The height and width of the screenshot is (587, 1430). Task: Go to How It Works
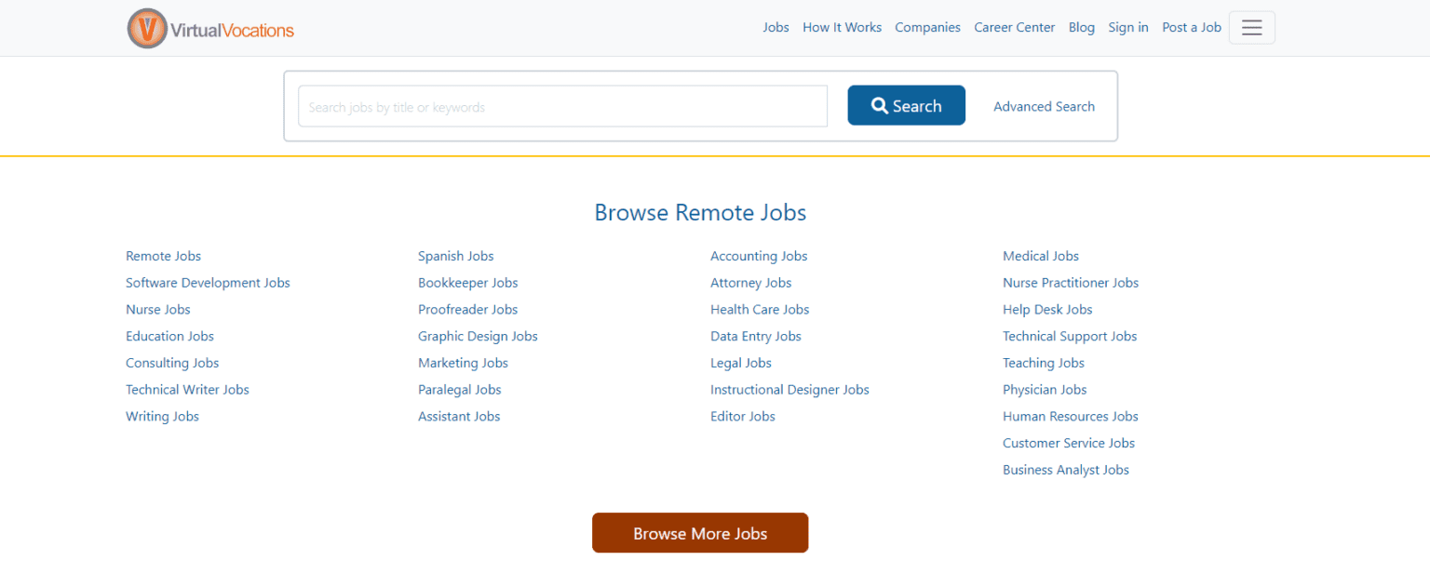842,28
